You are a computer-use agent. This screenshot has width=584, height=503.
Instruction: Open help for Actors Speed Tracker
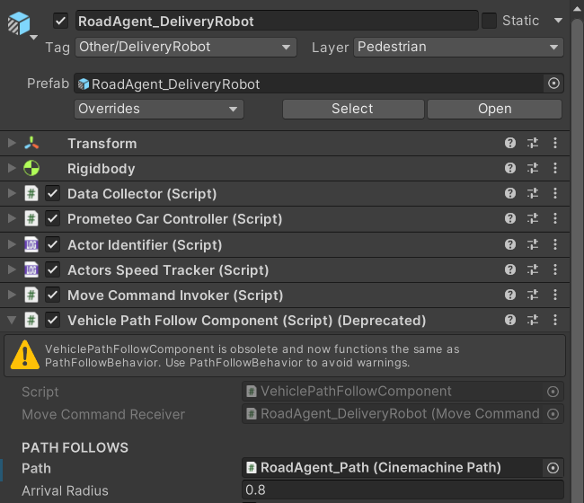[x=510, y=269]
